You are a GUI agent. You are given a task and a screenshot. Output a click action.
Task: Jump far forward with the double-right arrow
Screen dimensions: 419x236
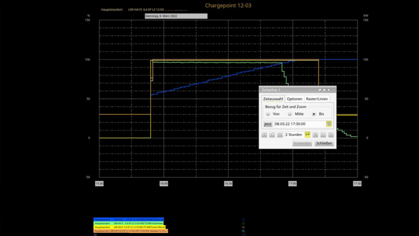331,135
